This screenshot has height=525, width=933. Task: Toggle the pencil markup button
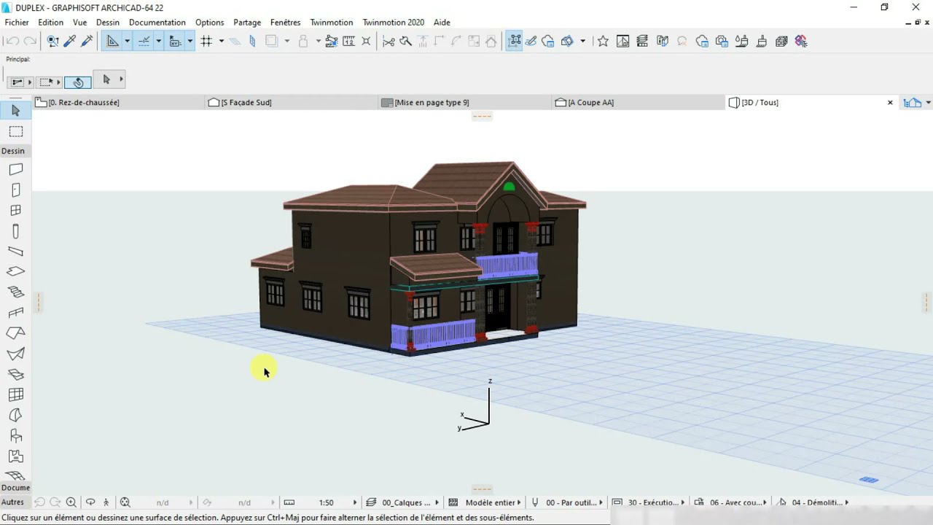click(531, 42)
